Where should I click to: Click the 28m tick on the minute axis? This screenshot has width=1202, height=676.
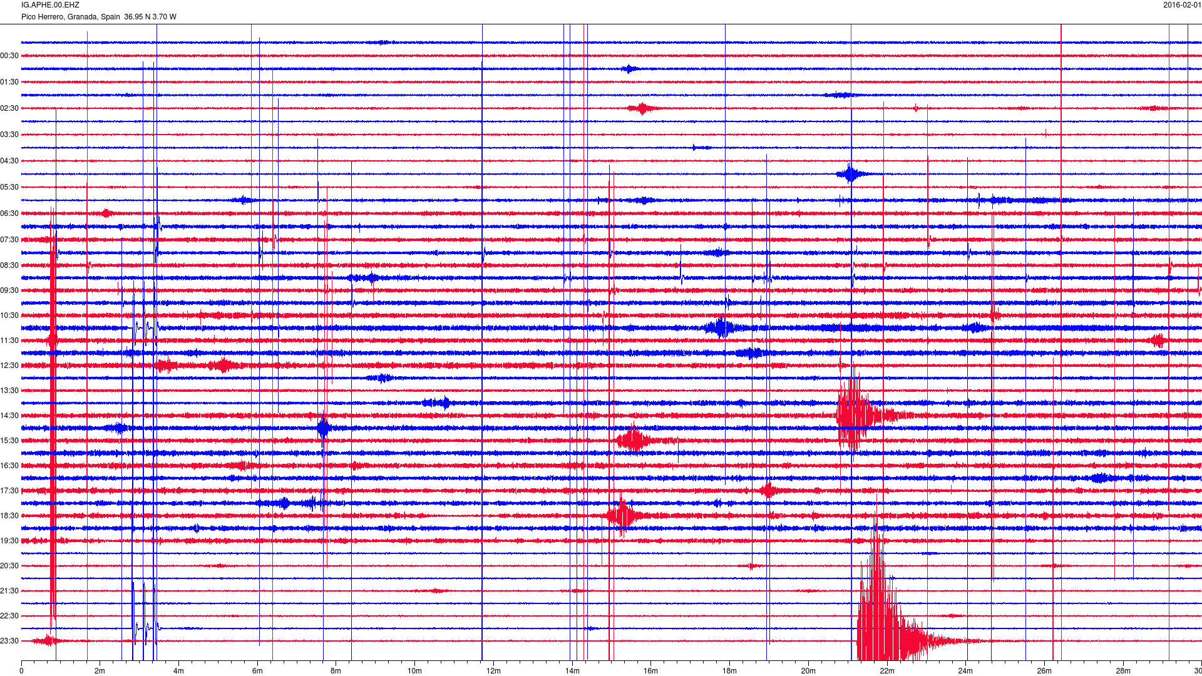[1123, 671]
